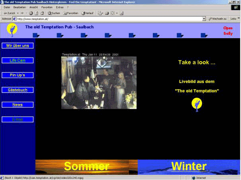The image size is (241, 180).
Task: Expand the address bar dropdown arrow
Action: 204,19
